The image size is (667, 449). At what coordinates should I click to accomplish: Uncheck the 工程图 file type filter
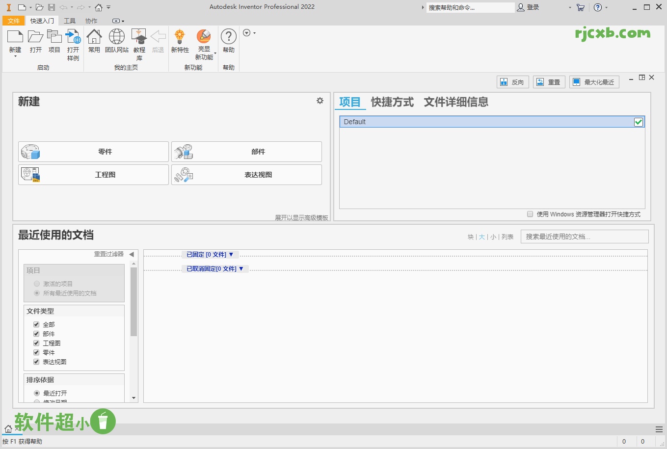coord(36,343)
